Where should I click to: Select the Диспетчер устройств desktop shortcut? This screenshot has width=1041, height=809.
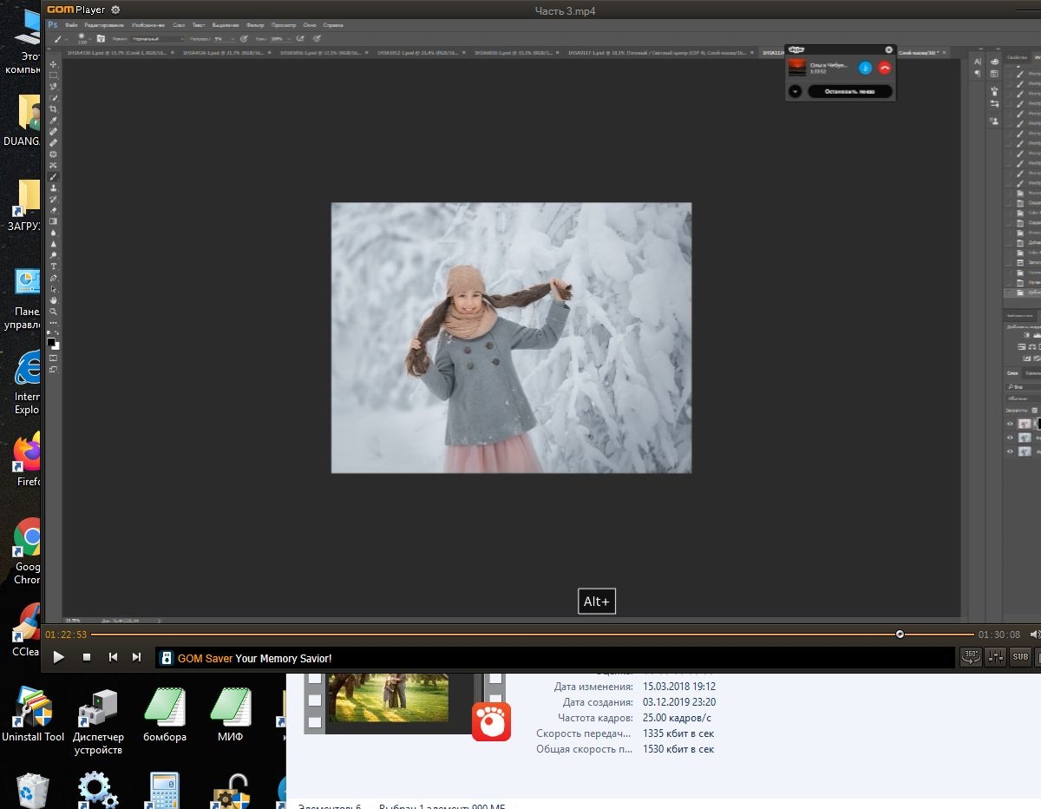98,720
